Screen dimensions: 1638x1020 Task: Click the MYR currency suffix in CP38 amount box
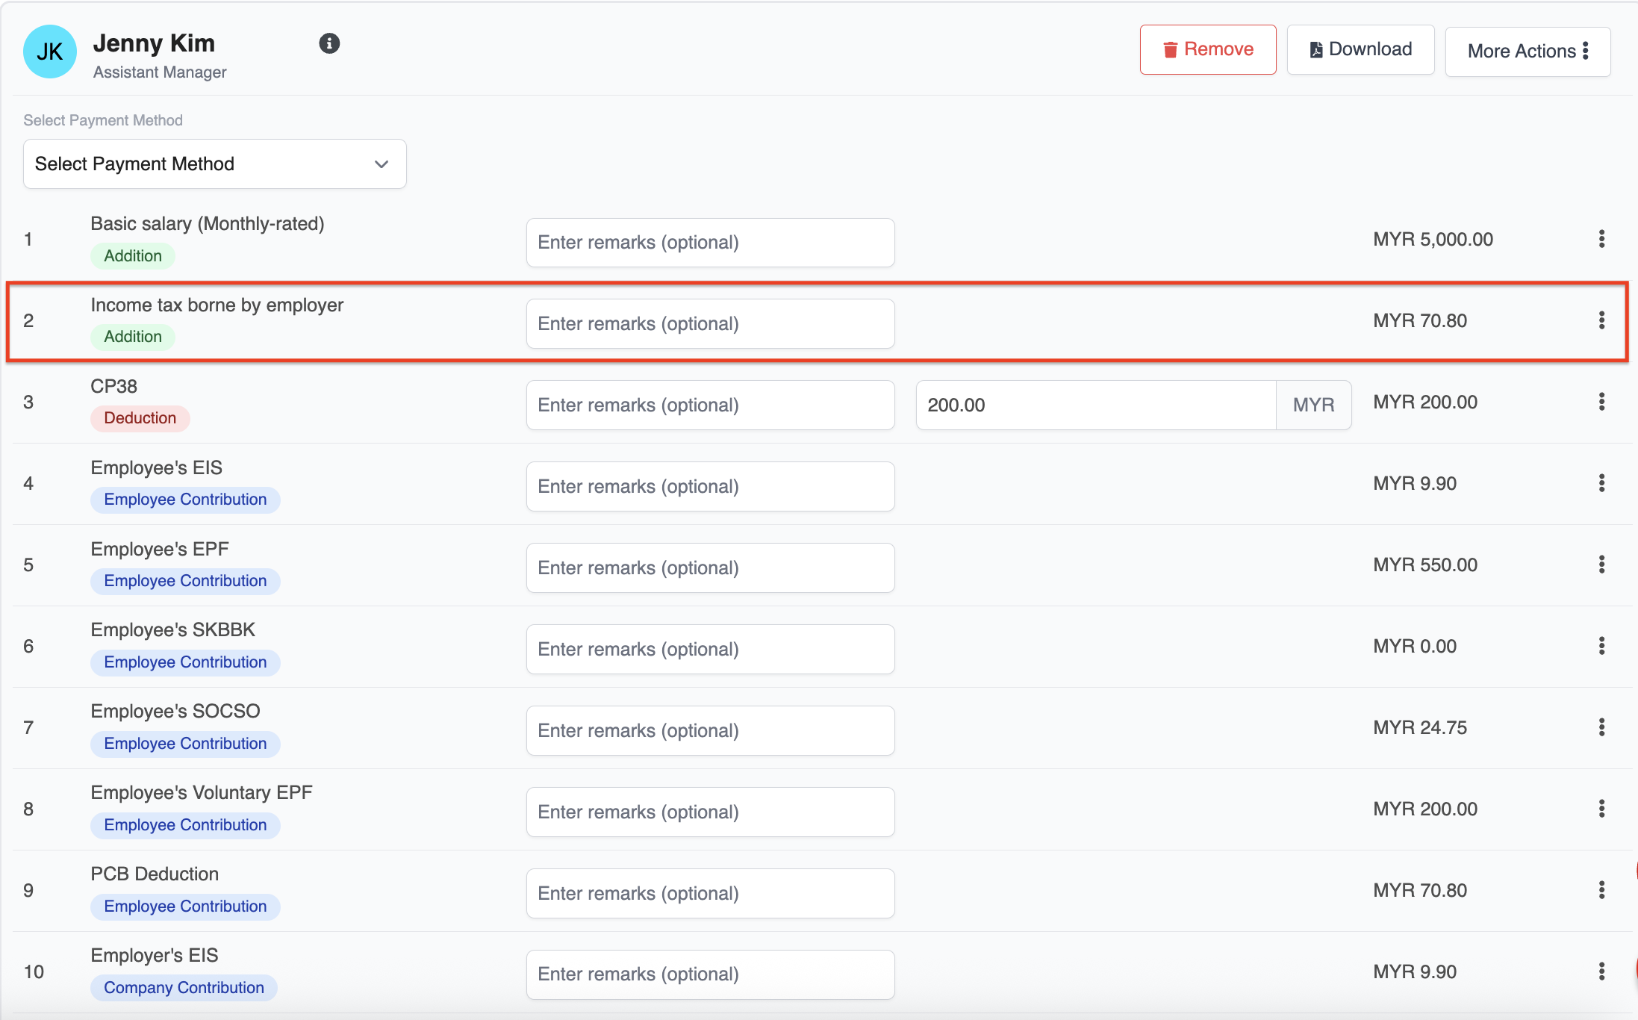click(1314, 405)
